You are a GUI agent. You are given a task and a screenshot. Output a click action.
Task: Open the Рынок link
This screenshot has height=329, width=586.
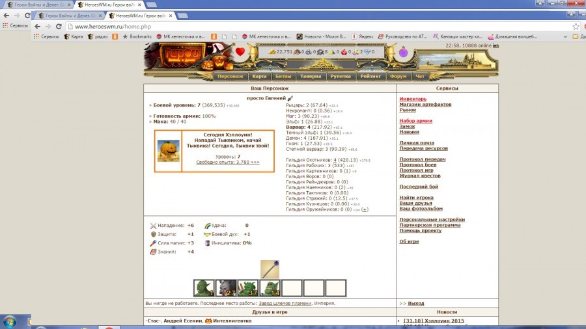pos(408,110)
